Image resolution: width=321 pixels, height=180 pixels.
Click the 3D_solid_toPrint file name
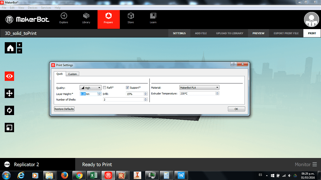[x=20, y=33]
